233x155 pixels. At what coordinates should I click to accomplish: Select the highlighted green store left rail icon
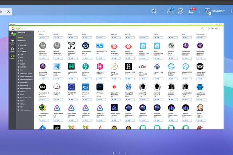(12, 57)
